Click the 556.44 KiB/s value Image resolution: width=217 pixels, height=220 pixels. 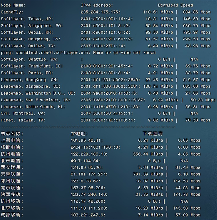148,154
